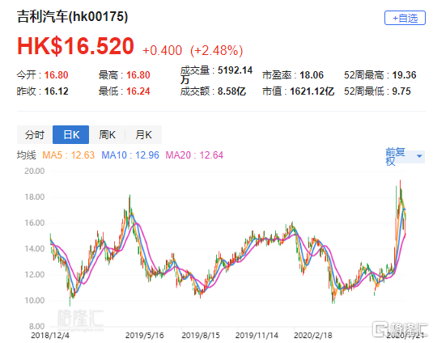Expand the 前复权 dropdown
The image size is (433, 343).
tap(405, 156)
